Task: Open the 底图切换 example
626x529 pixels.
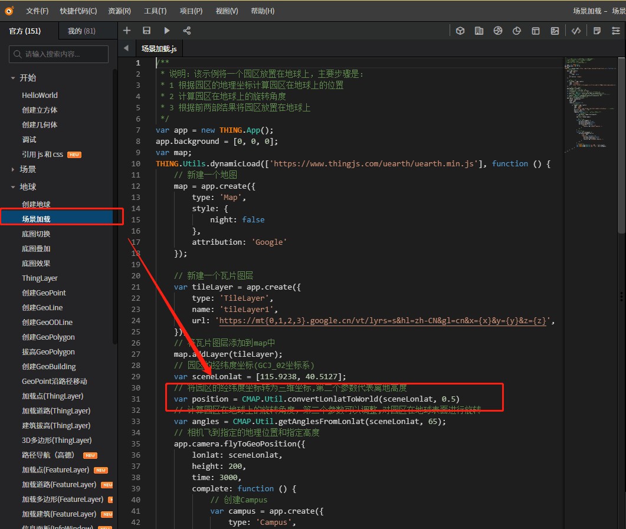Action: coord(36,234)
